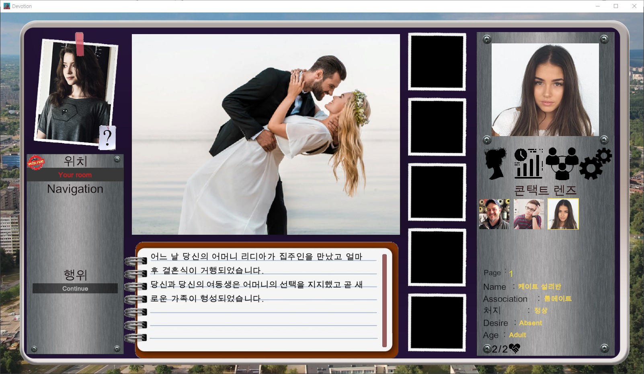The height and width of the screenshot is (374, 644).
Task: Click the bottom empty black slot
Action: click(x=437, y=323)
